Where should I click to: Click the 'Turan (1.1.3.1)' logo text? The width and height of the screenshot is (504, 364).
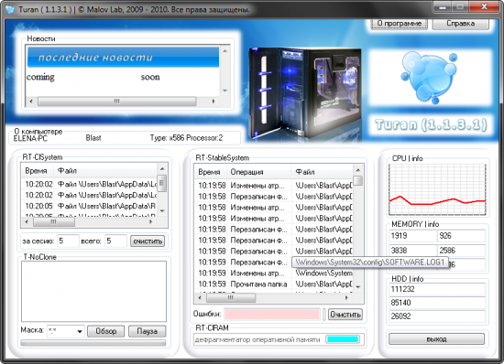click(x=431, y=124)
